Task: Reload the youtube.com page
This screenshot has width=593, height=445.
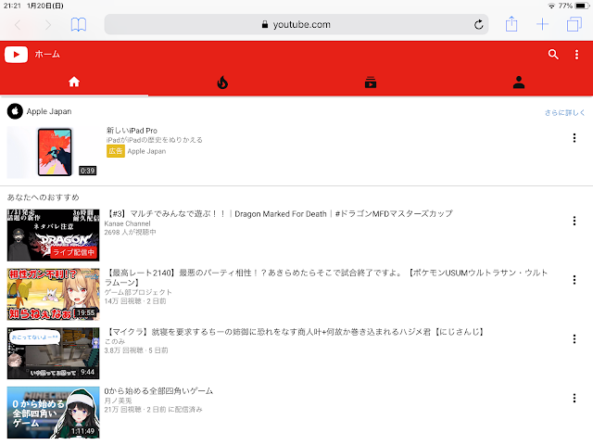Action: click(x=478, y=25)
